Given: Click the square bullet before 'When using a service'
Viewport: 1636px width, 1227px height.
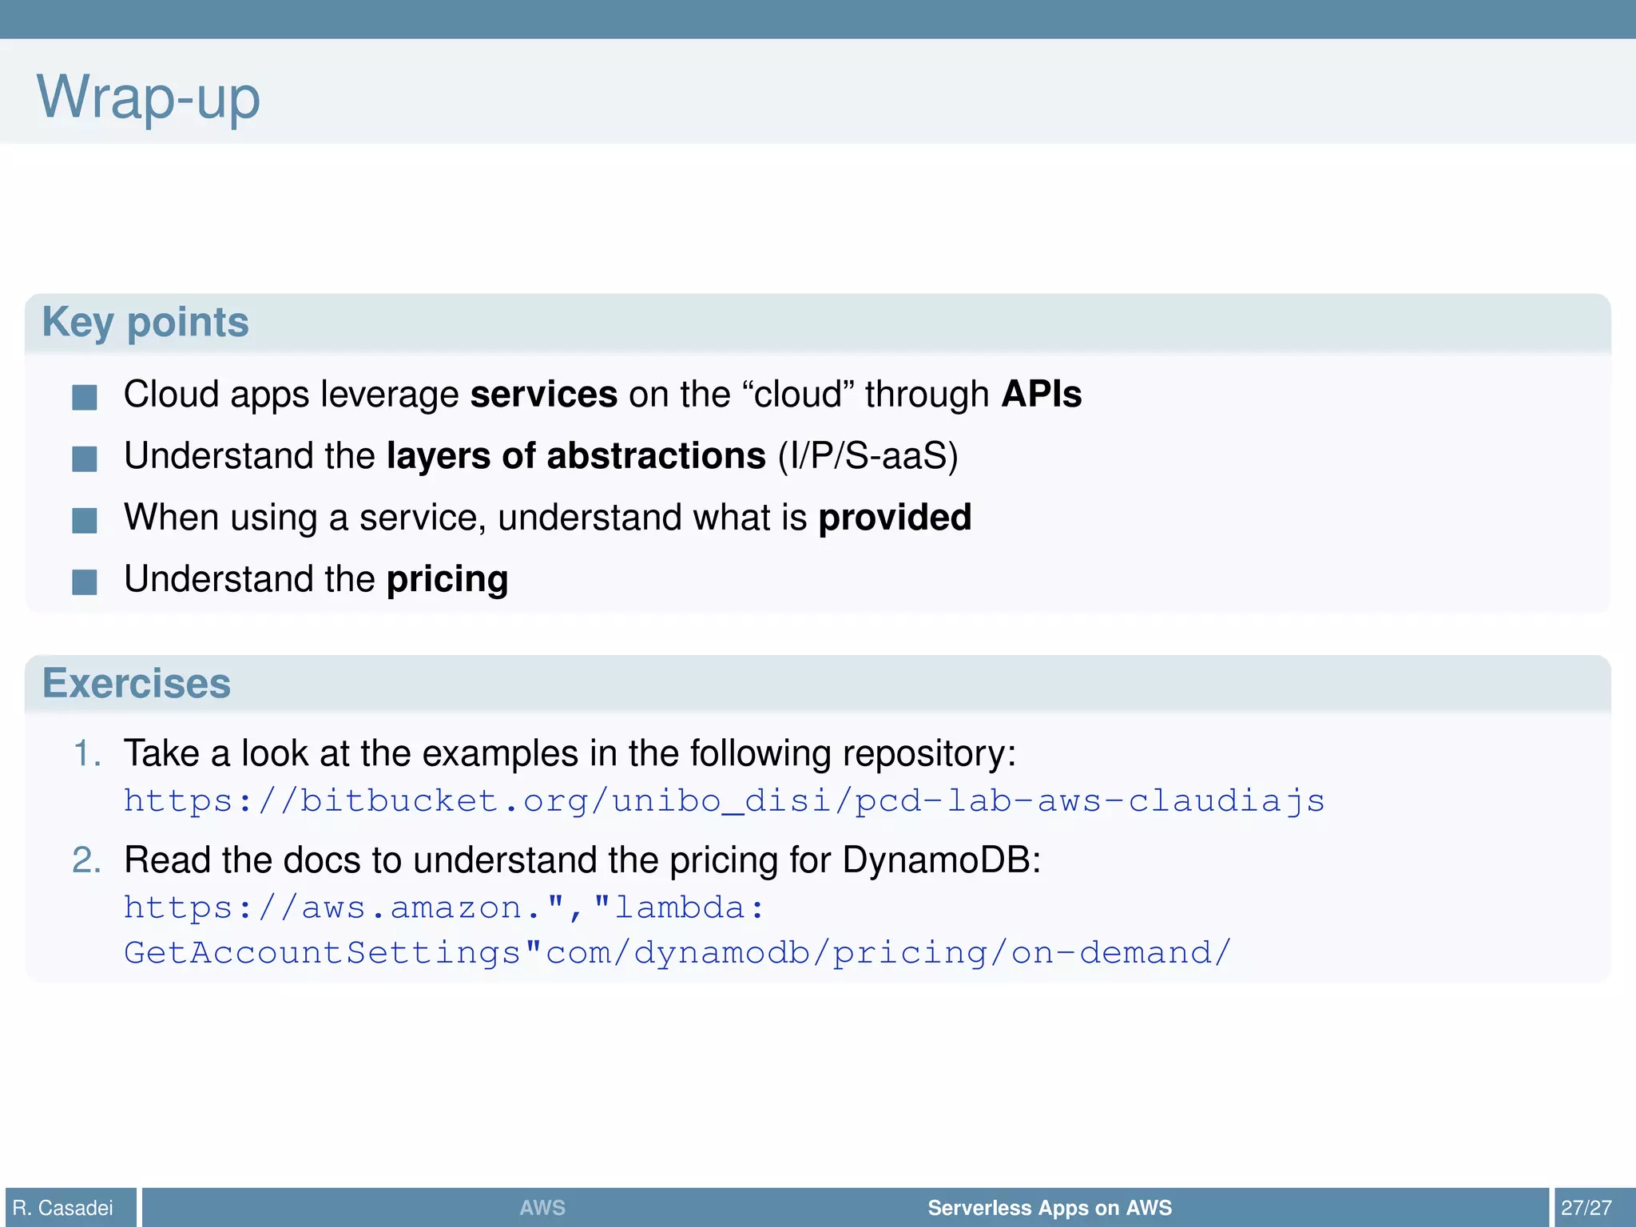Looking at the screenshot, I should pos(85,520).
